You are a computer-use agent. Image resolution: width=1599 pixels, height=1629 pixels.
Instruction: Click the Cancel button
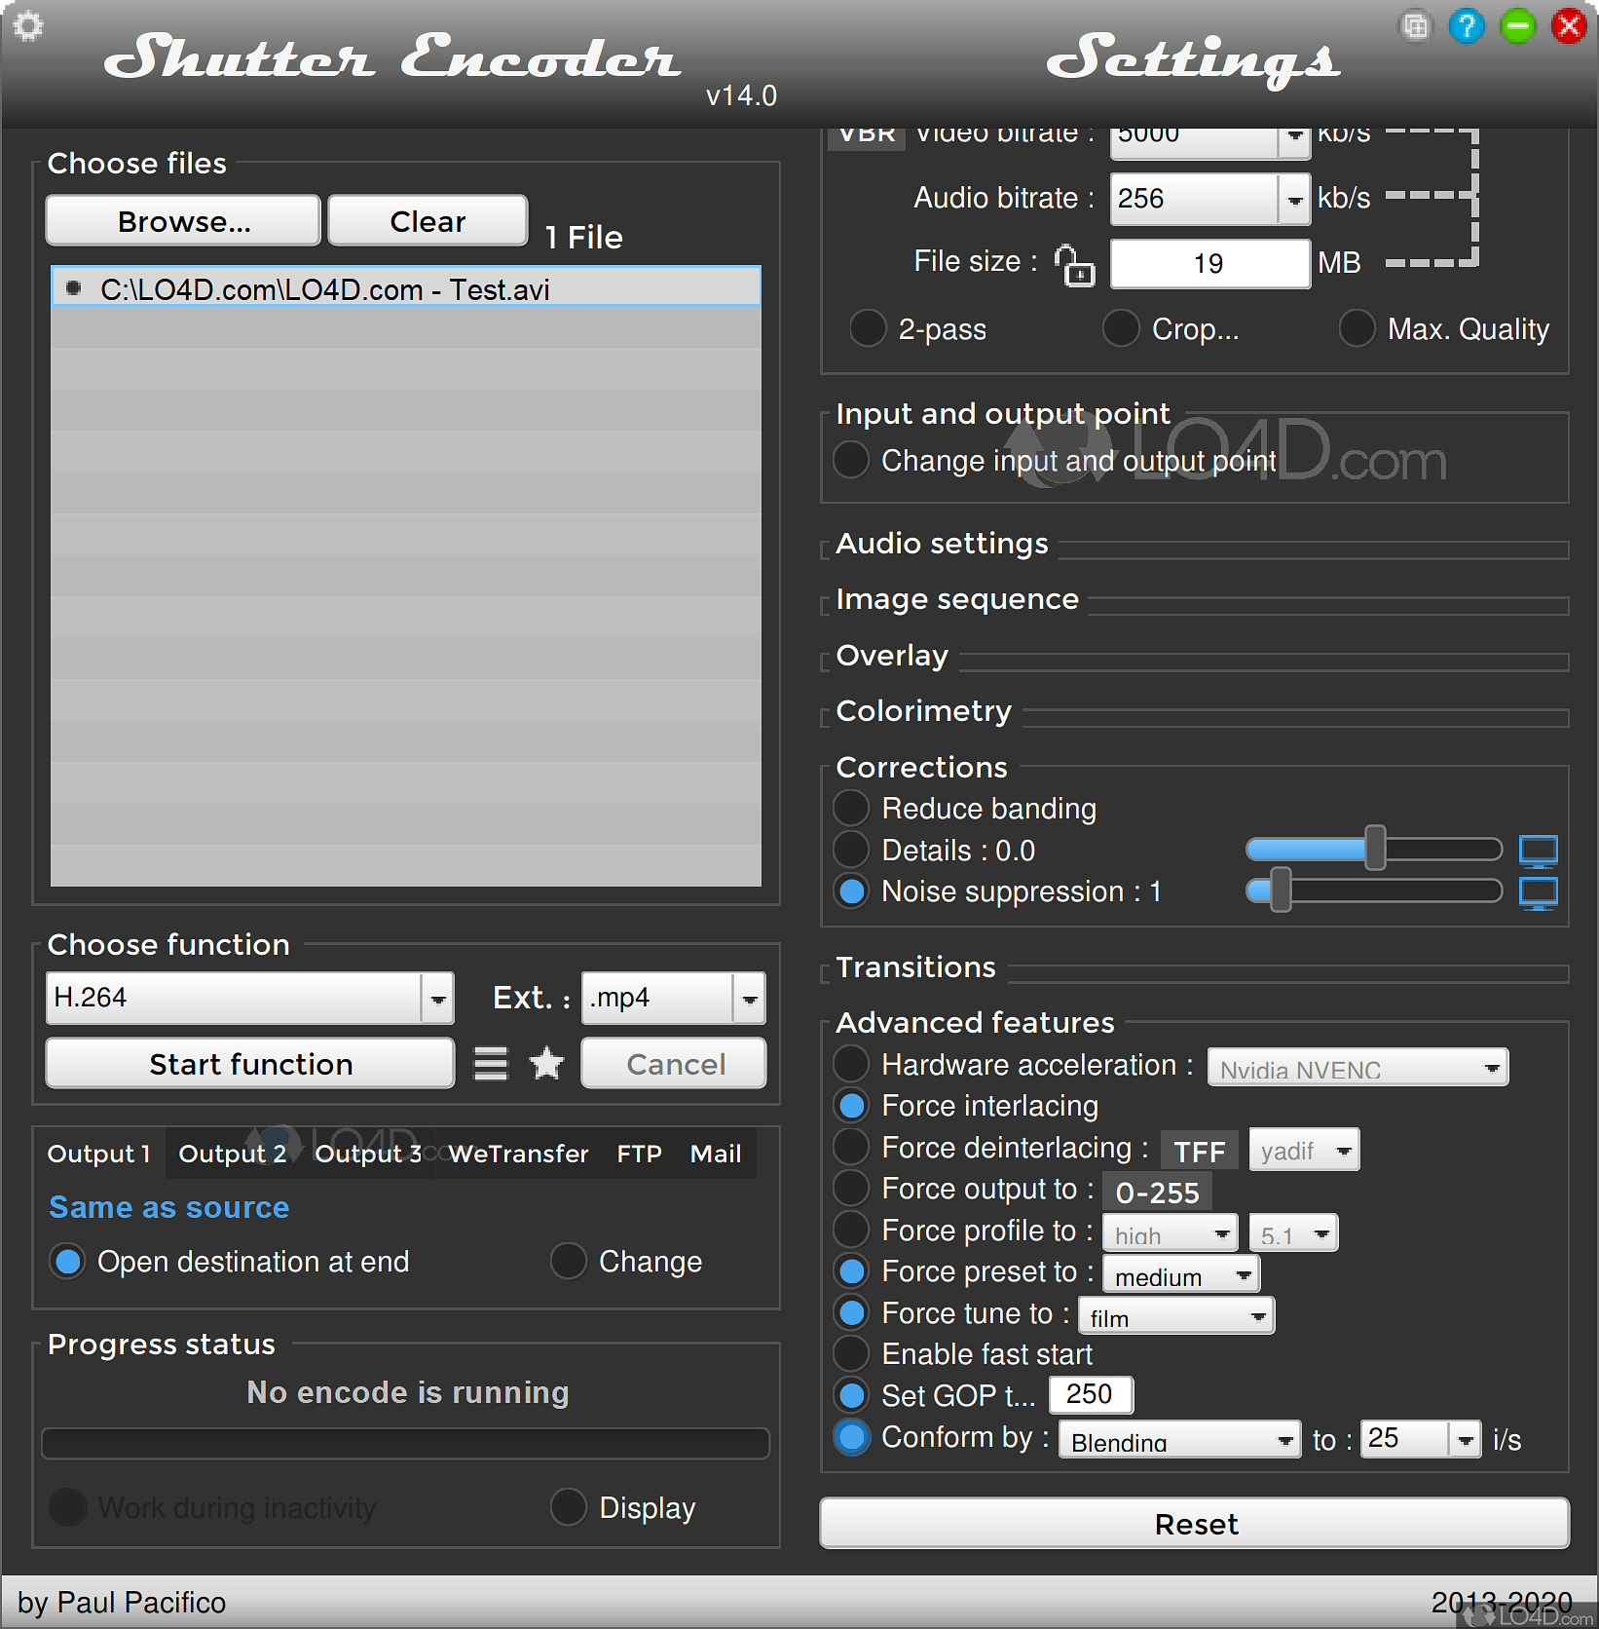[674, 1063]
